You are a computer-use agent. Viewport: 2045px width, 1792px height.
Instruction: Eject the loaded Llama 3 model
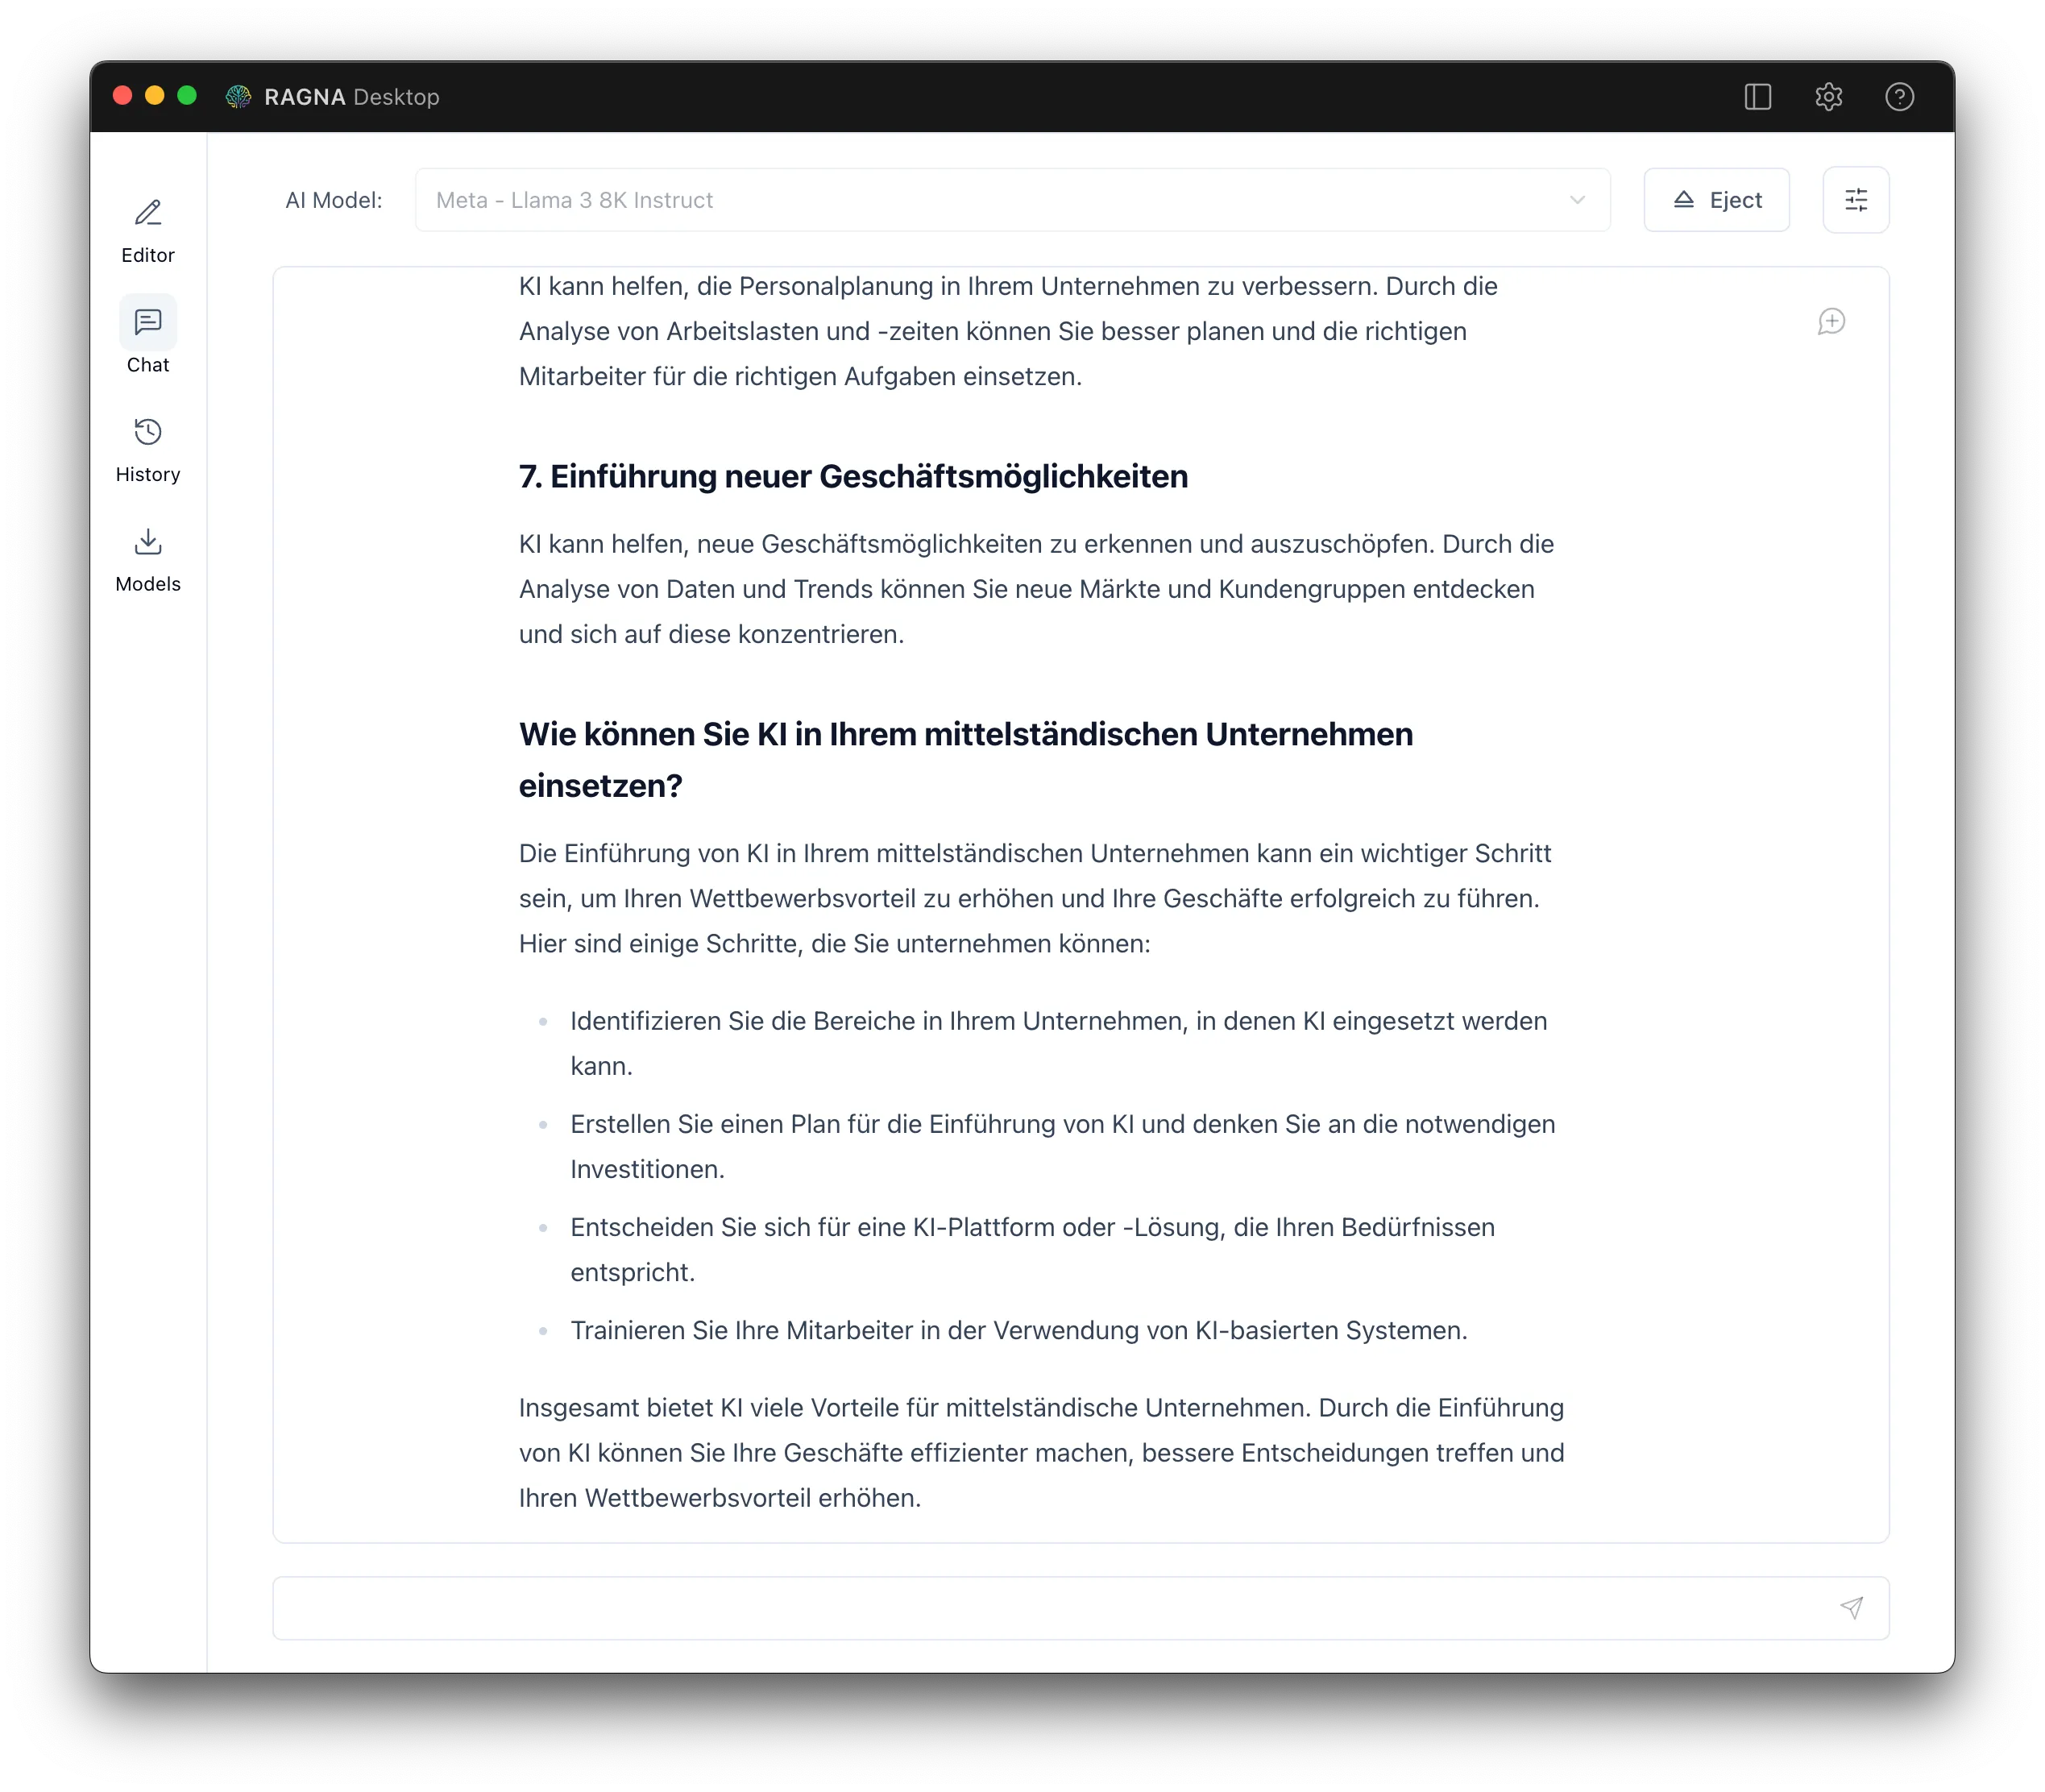coord(1716,200)
